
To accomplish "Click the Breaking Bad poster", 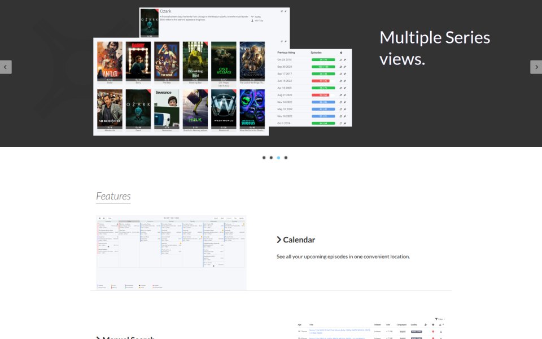I will click(x=195, y=61).
